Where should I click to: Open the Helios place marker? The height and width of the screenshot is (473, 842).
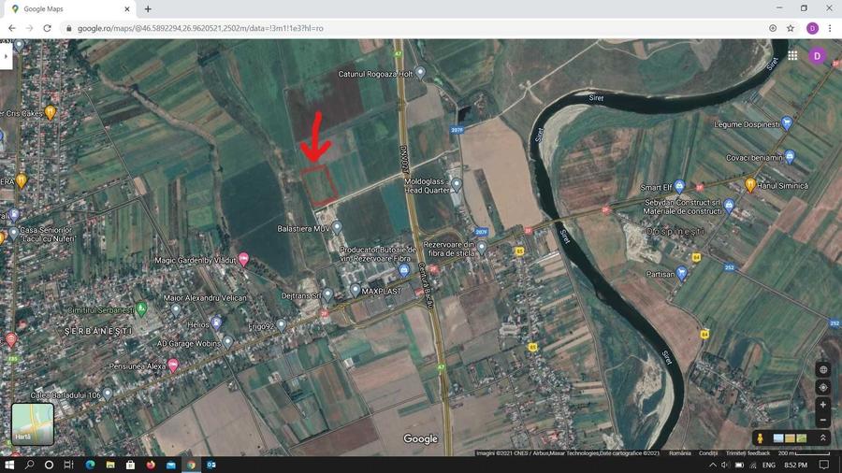pyautogui.click(x=216, y=322)
